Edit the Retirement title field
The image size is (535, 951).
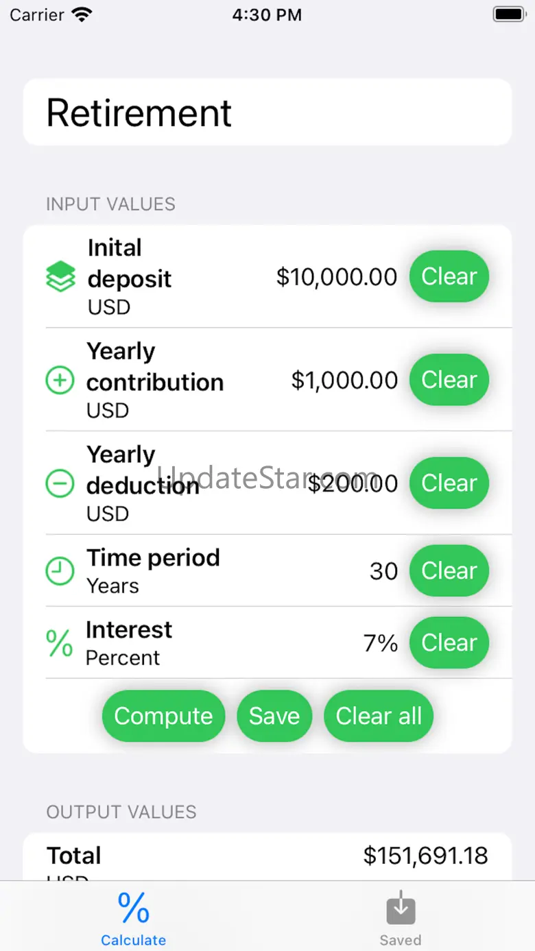pos(267,112)
